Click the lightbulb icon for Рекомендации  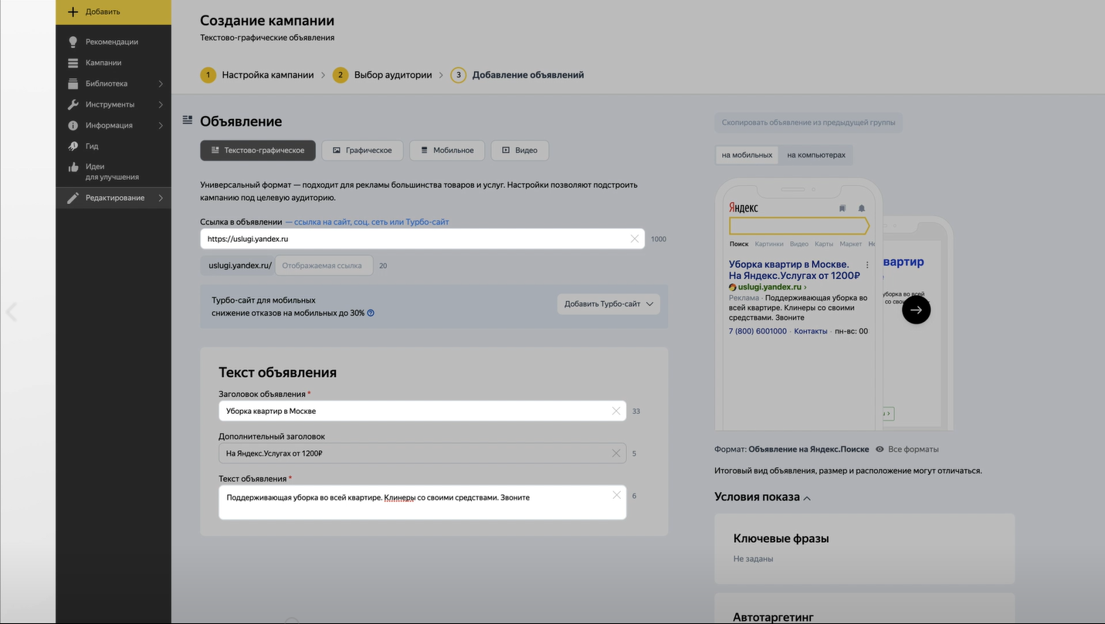[73, 42]
